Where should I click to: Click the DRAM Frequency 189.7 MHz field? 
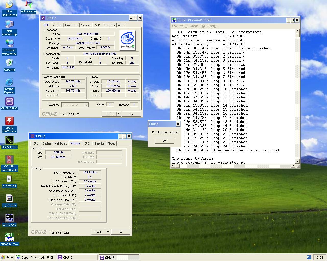pyautogui.click(x=90, y=172)
